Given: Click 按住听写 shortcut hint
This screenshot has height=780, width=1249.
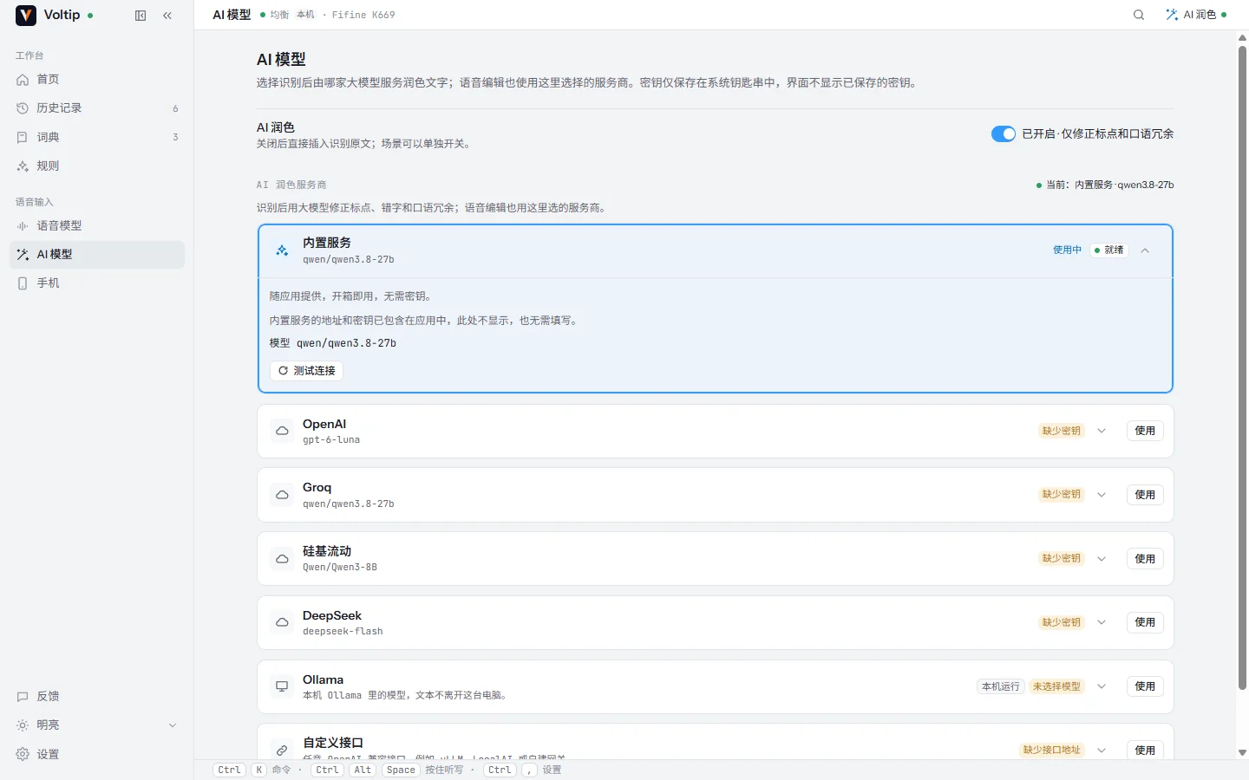Looking at the screenshot, I should pos(388,770).
